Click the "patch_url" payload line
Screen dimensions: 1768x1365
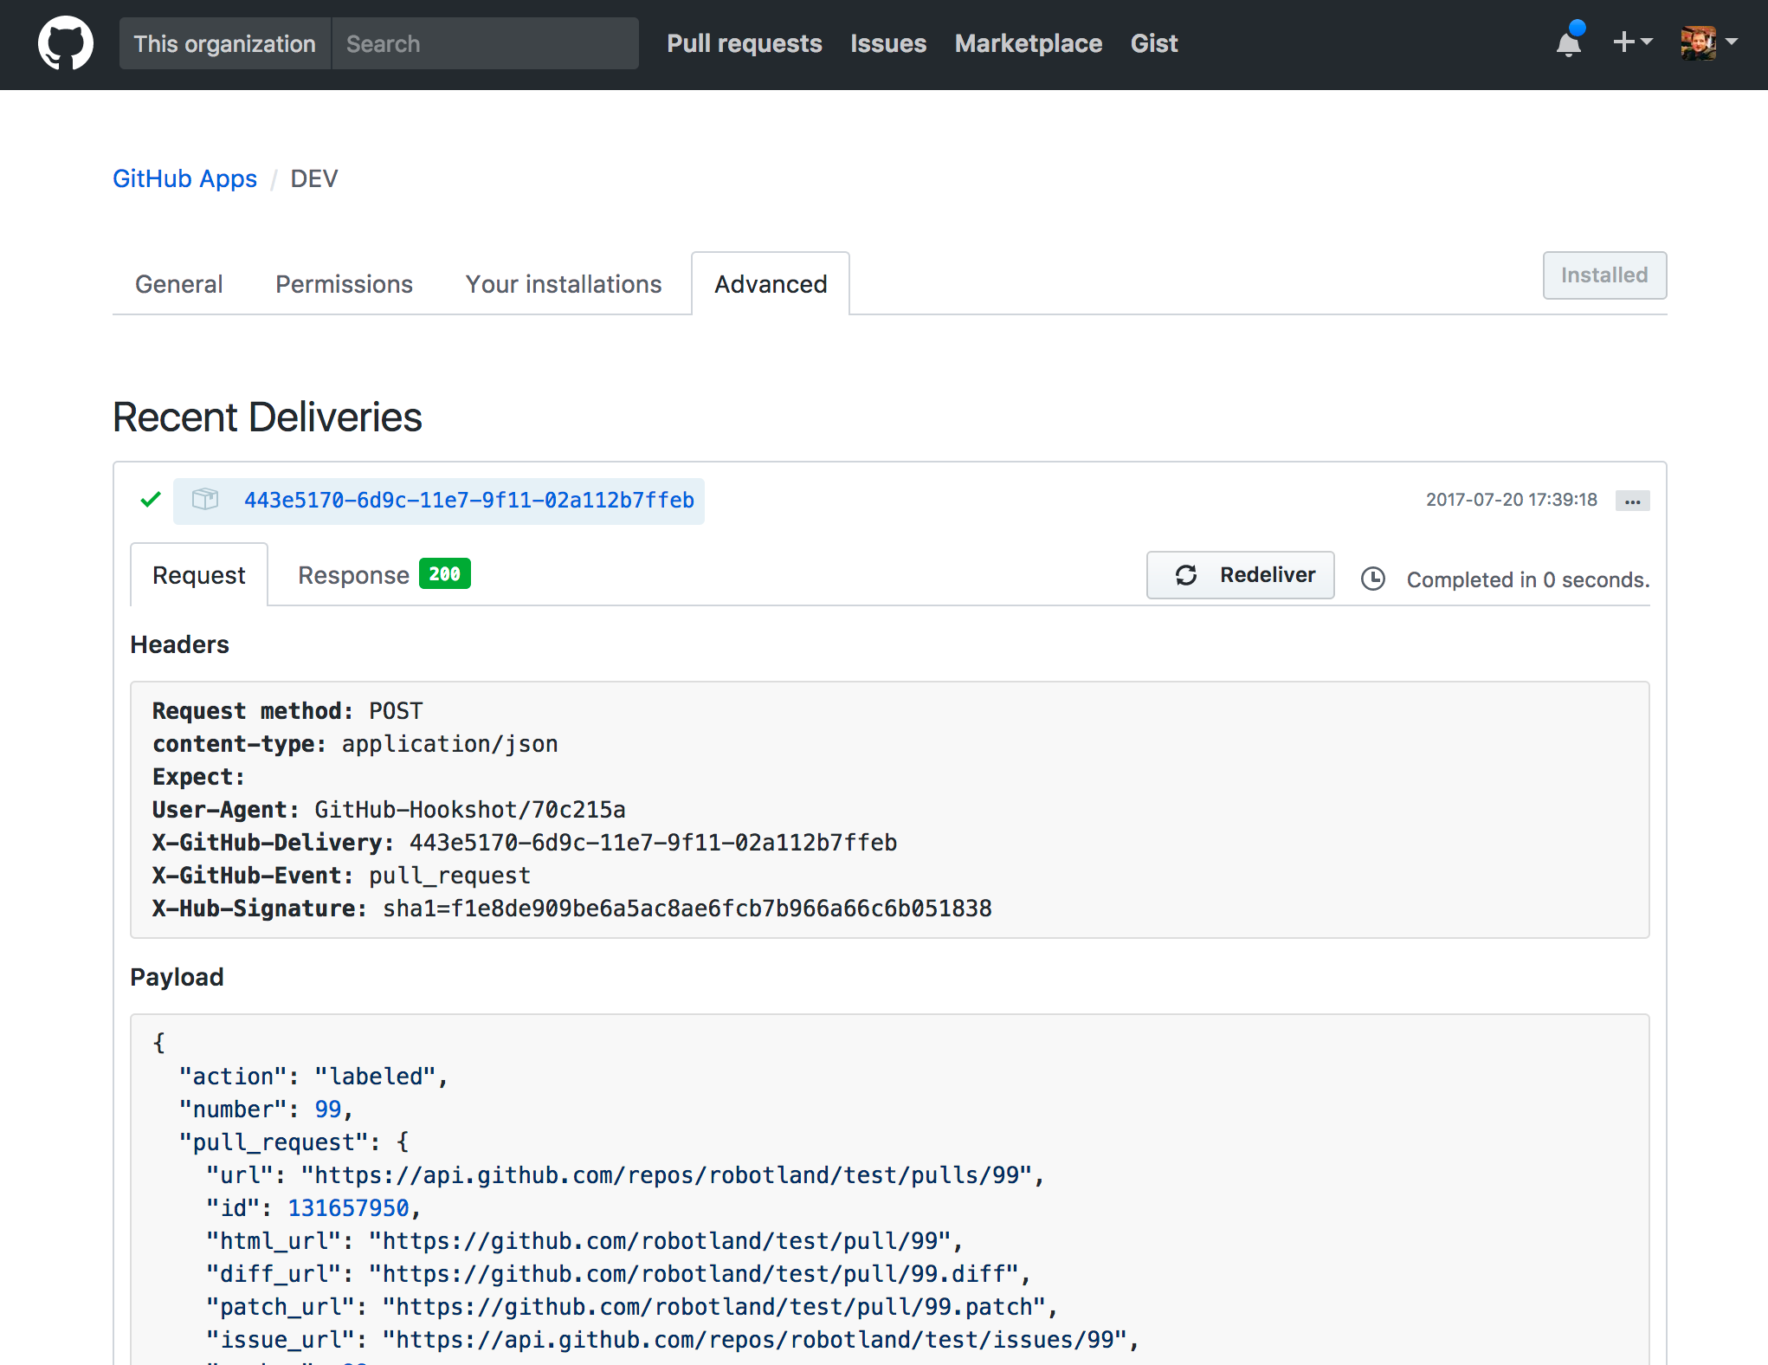click(x=632, y=1307)
